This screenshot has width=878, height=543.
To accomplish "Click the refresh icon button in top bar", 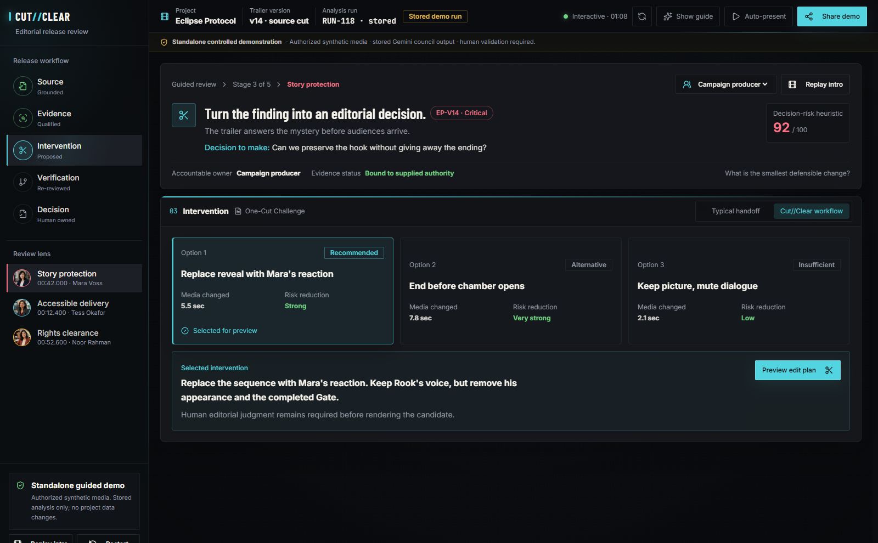I will [x=642, y=16].
